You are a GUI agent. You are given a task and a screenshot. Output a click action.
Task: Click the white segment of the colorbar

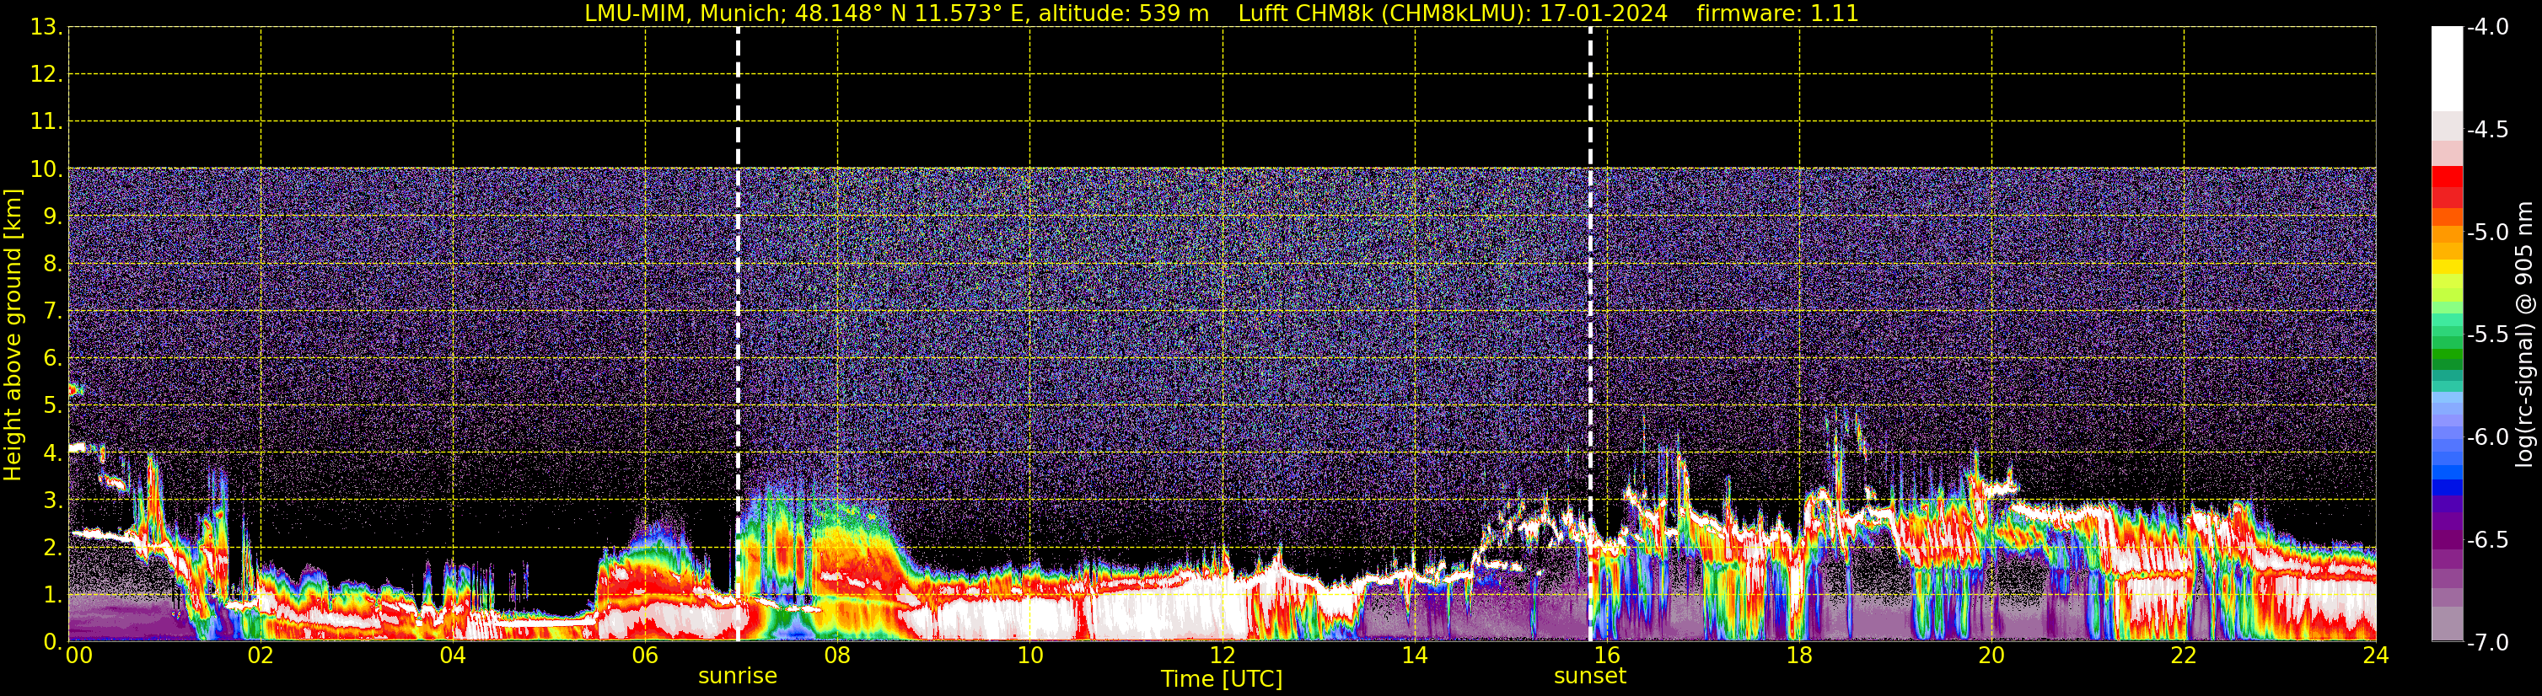pos(2446,69)
